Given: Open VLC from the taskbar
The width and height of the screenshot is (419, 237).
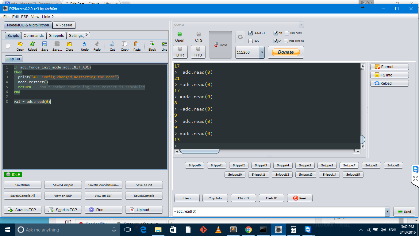Looking at the screenshot, I should pyautogui.click(x=218, y=230).
